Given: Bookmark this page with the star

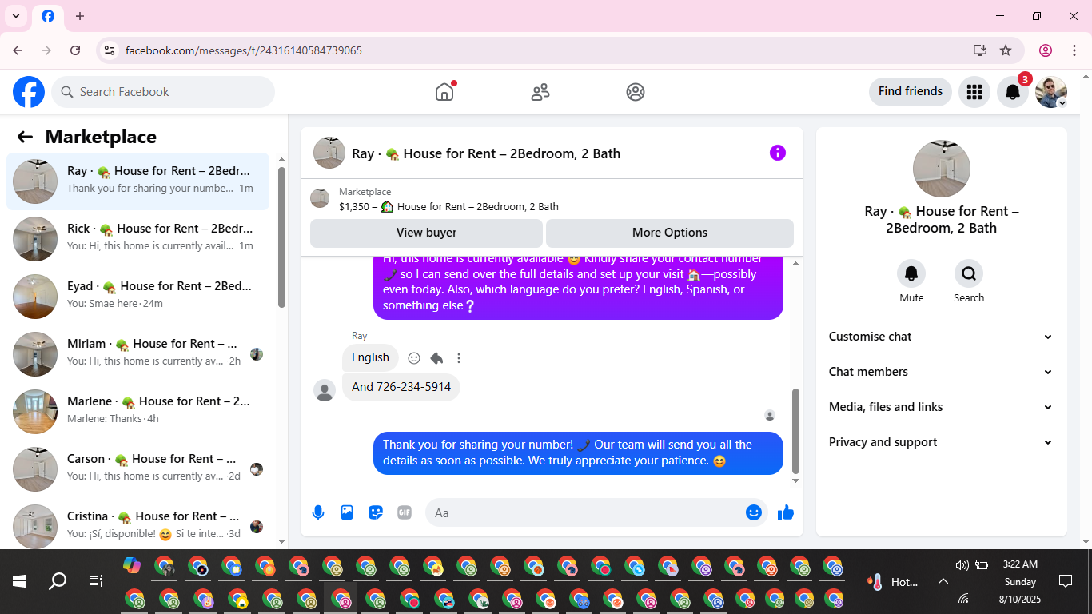Looking at the screenshot, I should [1006, 50].
